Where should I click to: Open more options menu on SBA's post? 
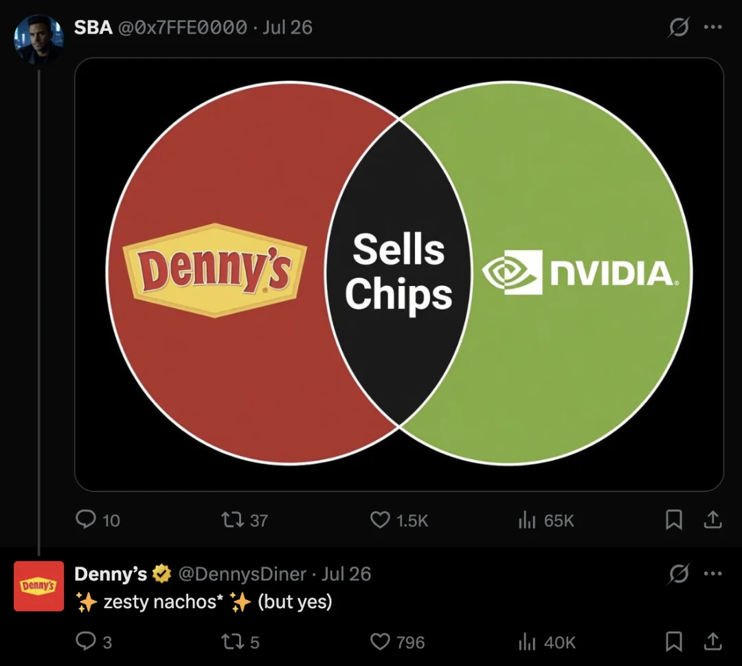pyautogui.click(x=712, y=27)
